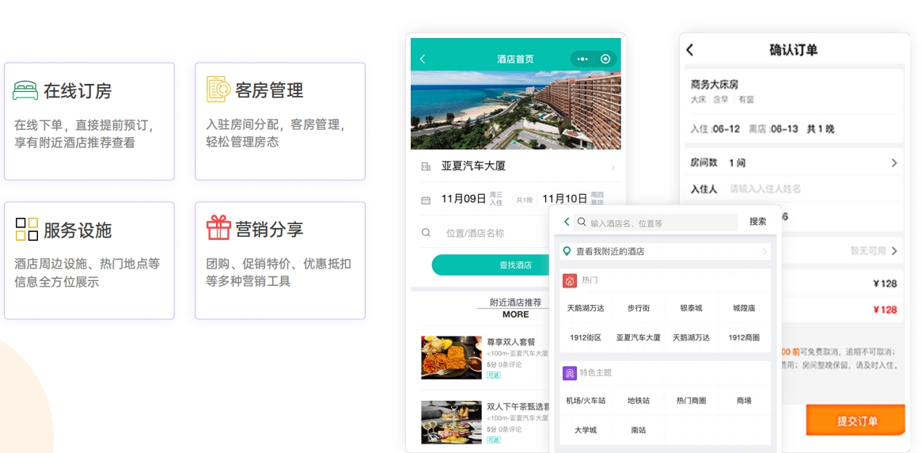Click the building icon beside 亚夏汽车大厦
The height and width of the screenshot is (453, 922).
[x=427, y=167]
